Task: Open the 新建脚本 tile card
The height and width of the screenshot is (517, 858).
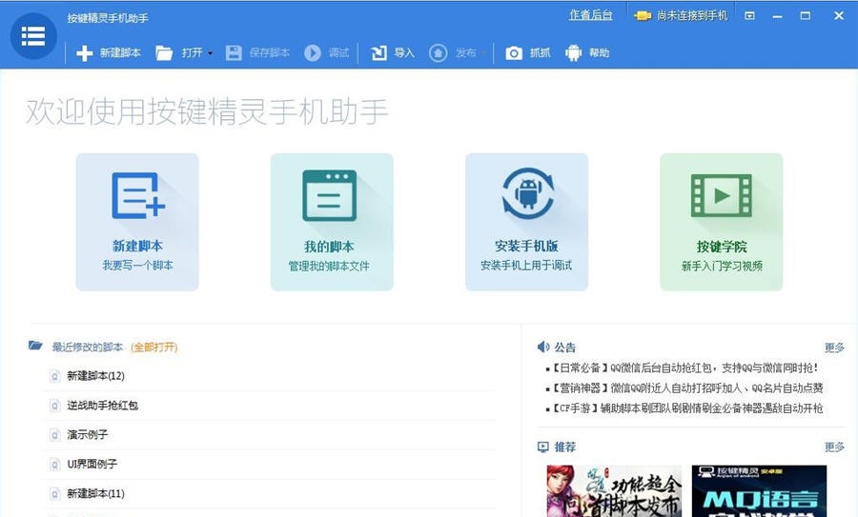Action: pyautogui.click(x=137, y=222)
